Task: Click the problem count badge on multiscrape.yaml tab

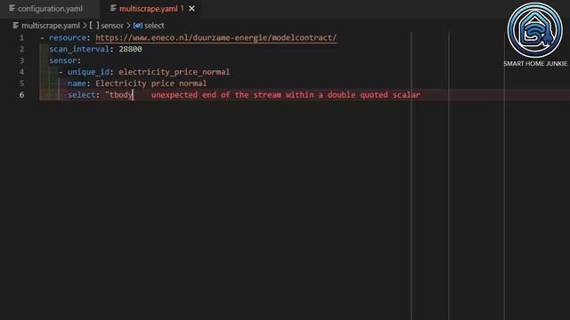Action: [183, 8]
